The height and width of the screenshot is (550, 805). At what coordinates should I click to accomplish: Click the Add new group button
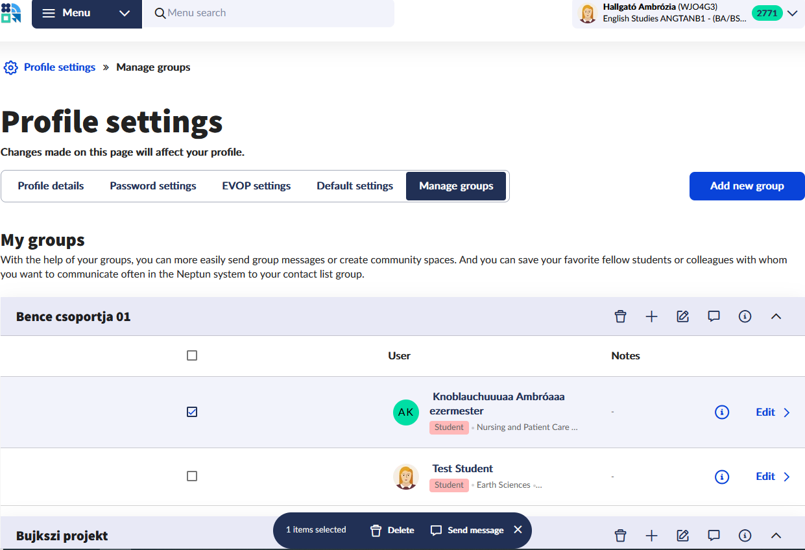[x=747, y=186]
